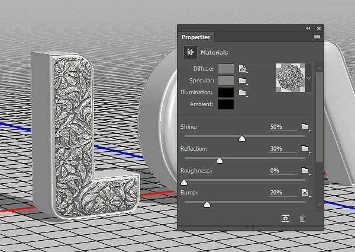The image size is (355, 252).
Task: Click the render button at panel bottom
Action: 285,218
